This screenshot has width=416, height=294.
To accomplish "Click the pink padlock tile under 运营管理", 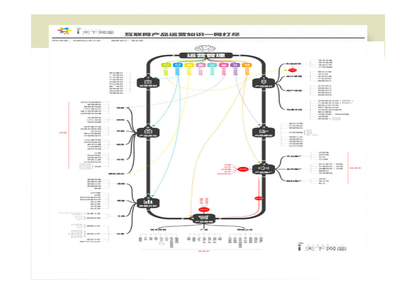I will [224, 65].
